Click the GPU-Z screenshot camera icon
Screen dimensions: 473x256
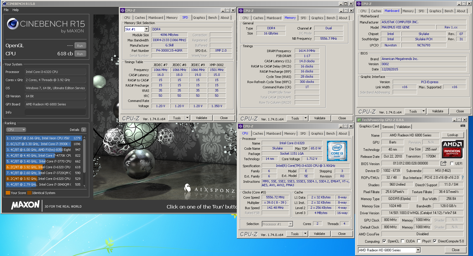pos(463,126)
